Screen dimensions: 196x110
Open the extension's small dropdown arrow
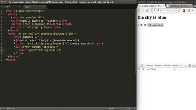click(193, 10)
